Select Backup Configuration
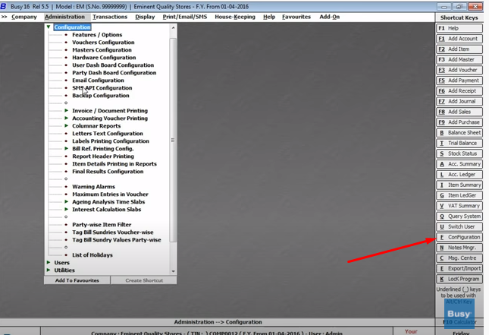The image size is (489, 335). click(x=100, y=95)
